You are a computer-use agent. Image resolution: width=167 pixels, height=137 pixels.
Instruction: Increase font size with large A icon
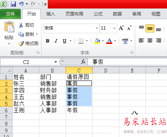[121, 28]
